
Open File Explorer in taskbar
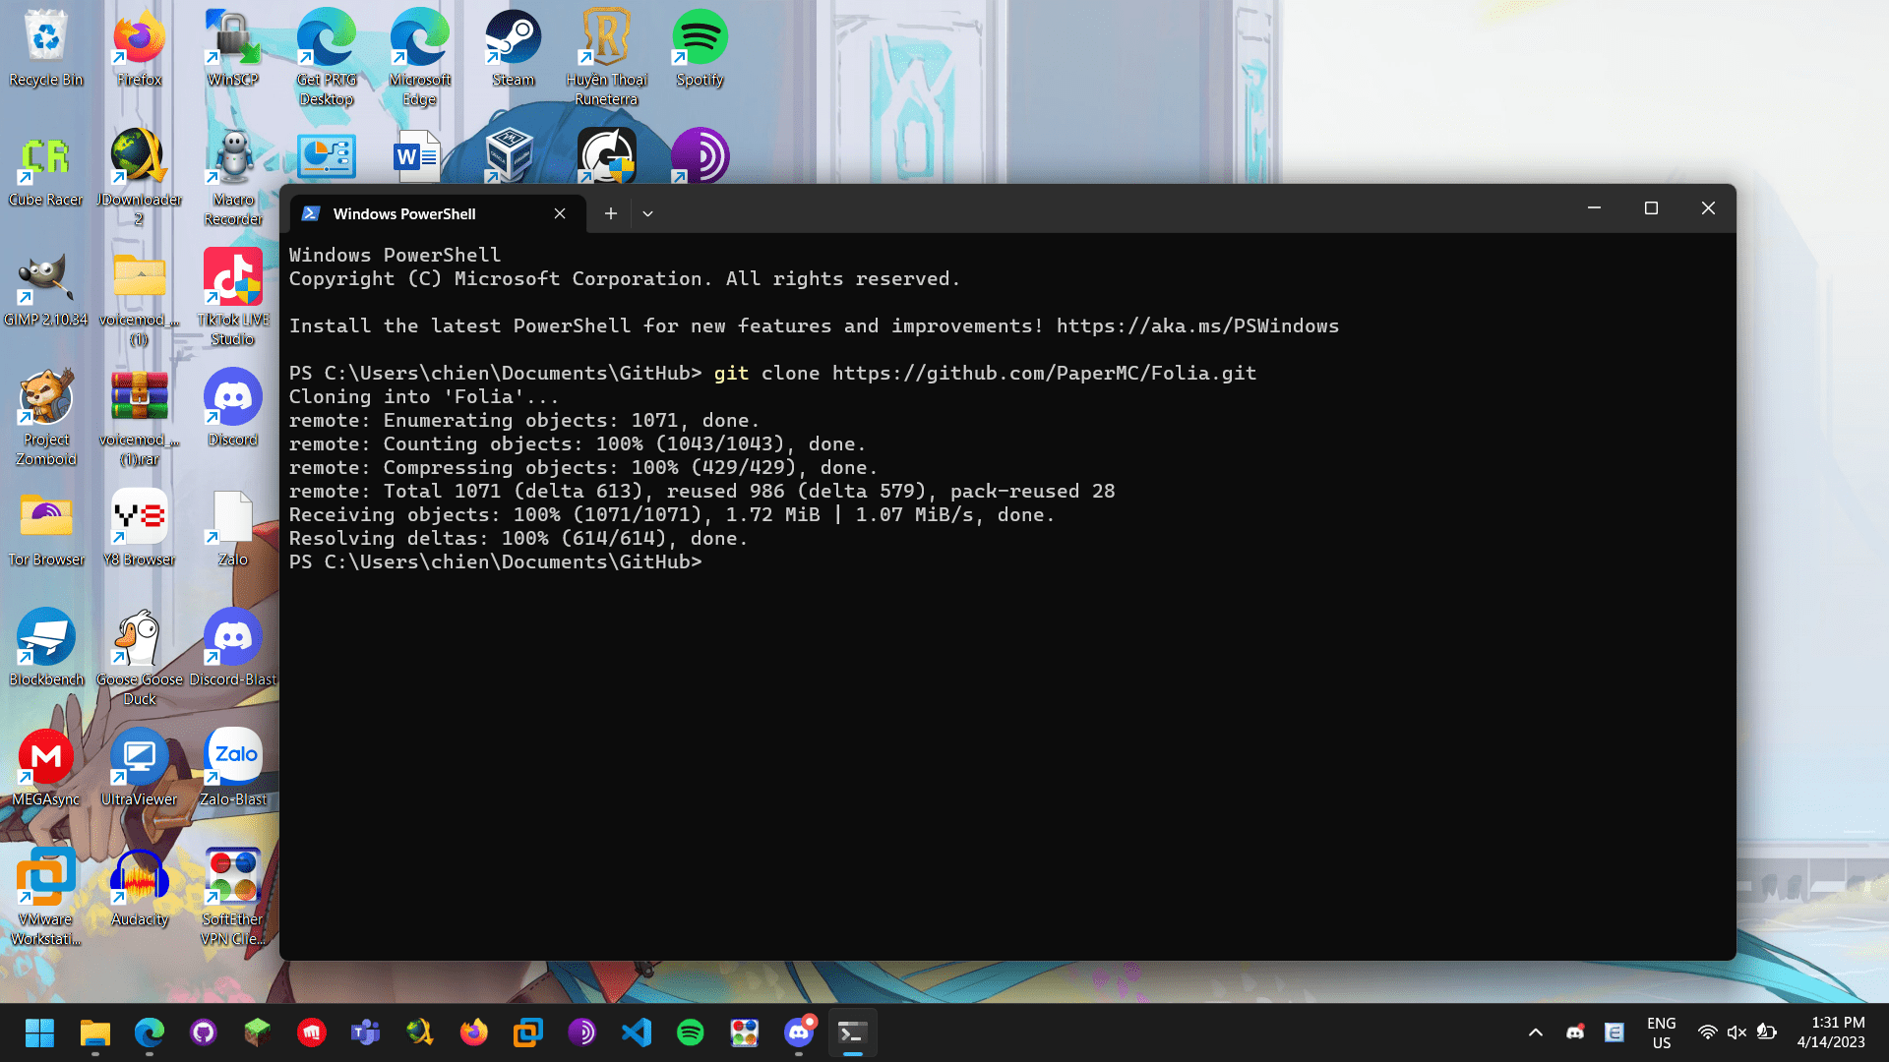pos(95,1032)
